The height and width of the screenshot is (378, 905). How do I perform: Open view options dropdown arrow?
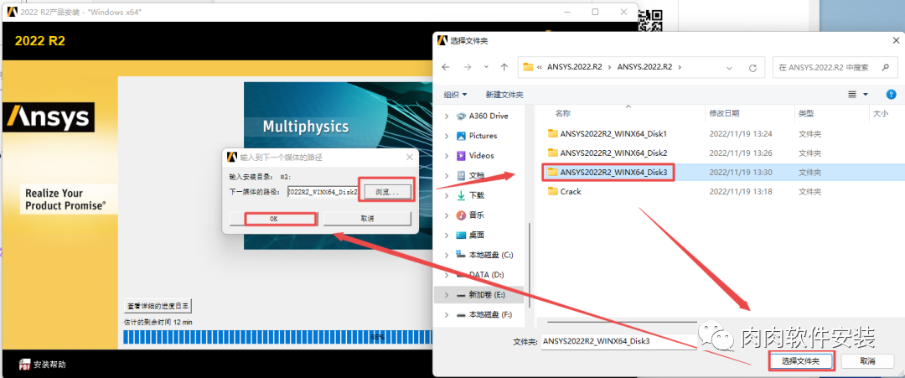click(865, 94)
